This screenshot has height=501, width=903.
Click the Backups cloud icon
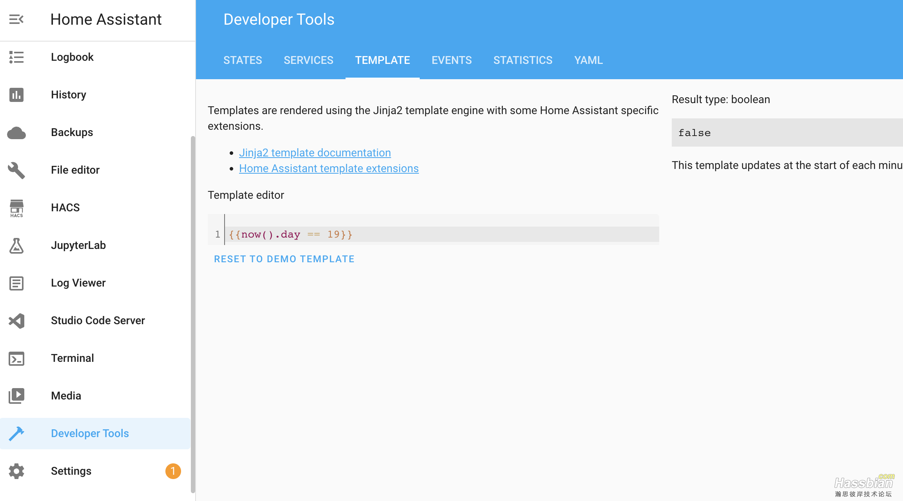(16, 133)
